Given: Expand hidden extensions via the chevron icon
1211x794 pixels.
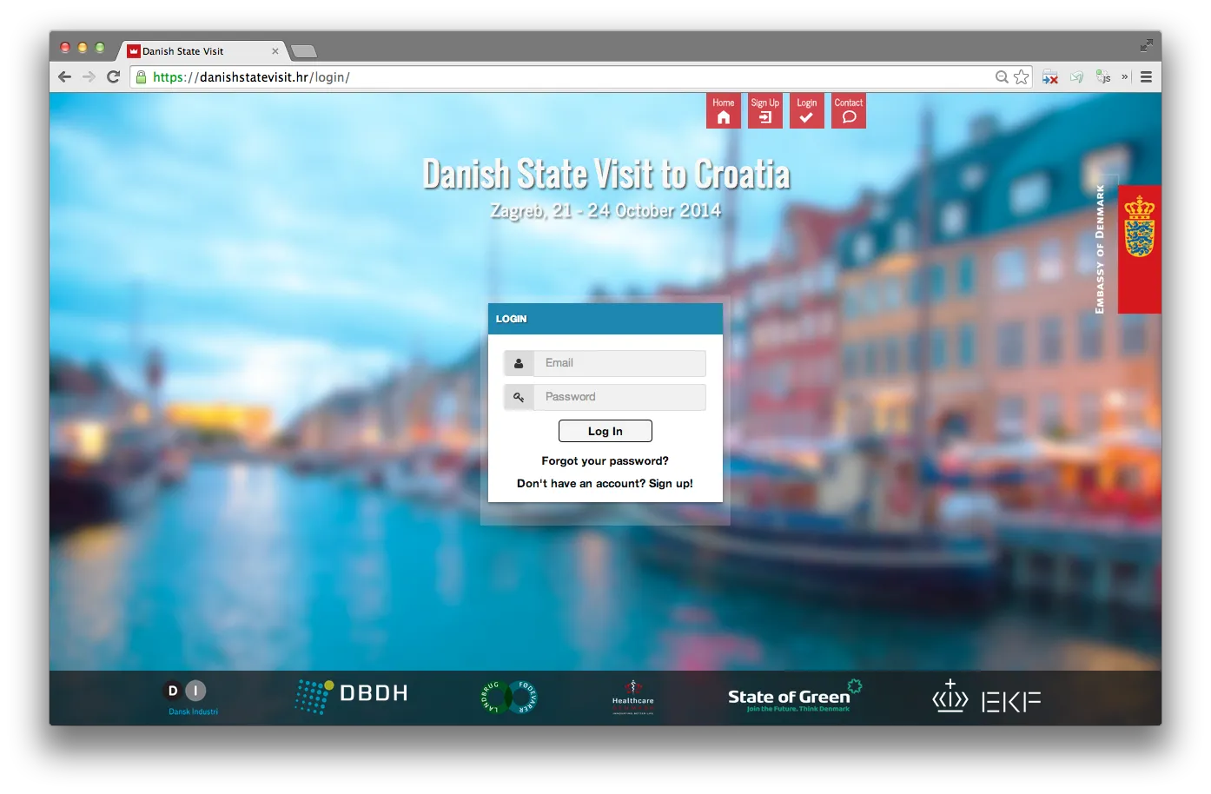Looking at the screenshot, I should tap(1125, 76).
